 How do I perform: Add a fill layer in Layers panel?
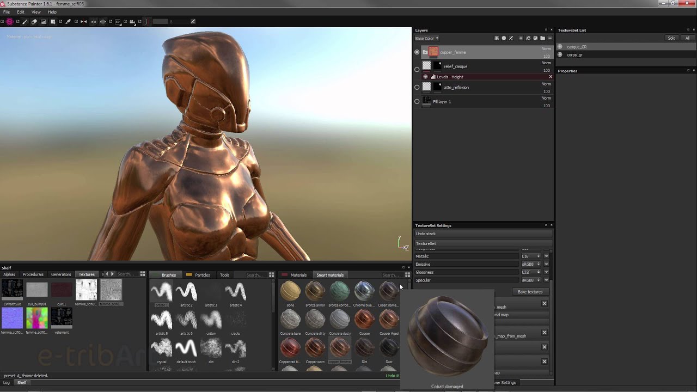click(x=528, y=38)
